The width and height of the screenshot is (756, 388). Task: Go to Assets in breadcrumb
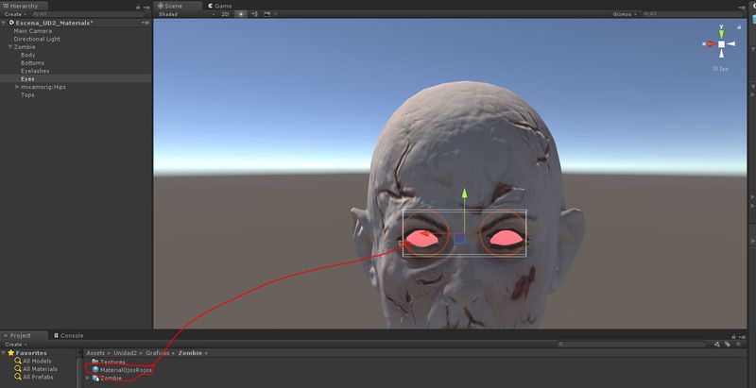(x=95, y=353)
